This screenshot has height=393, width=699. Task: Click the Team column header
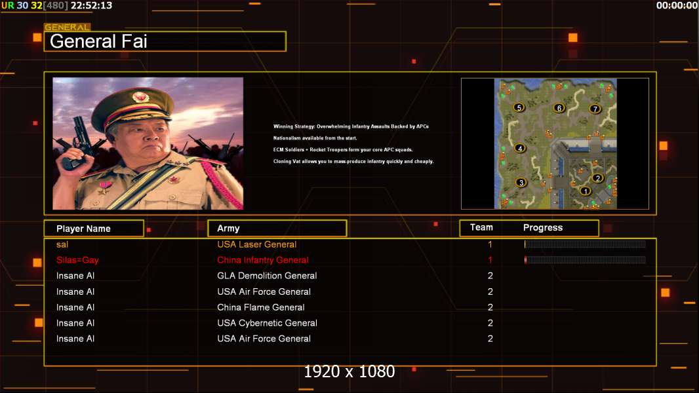tap(481, 227)
